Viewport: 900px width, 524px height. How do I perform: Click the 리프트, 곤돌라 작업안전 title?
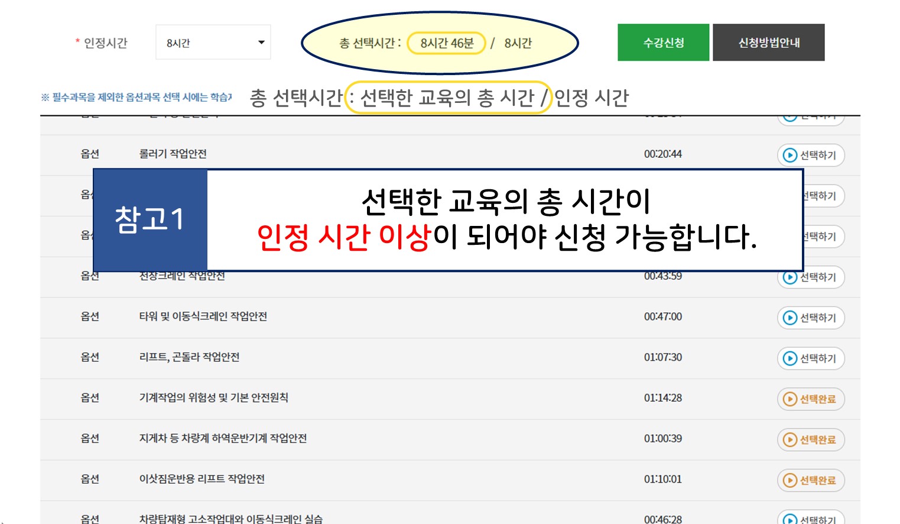189,357
